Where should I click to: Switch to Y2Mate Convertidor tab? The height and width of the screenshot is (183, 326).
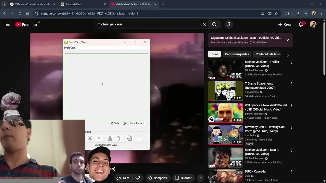point(33,4)
